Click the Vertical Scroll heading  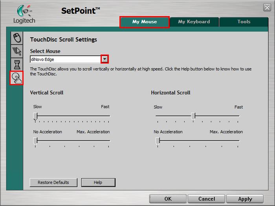47,93
